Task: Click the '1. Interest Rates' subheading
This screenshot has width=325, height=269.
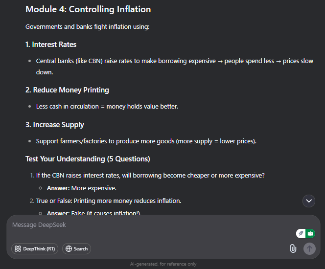Action: (51, 45)
